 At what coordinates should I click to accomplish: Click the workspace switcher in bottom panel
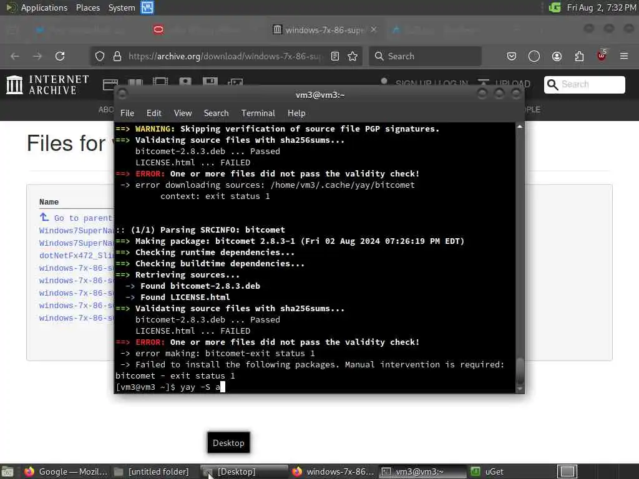567,472
